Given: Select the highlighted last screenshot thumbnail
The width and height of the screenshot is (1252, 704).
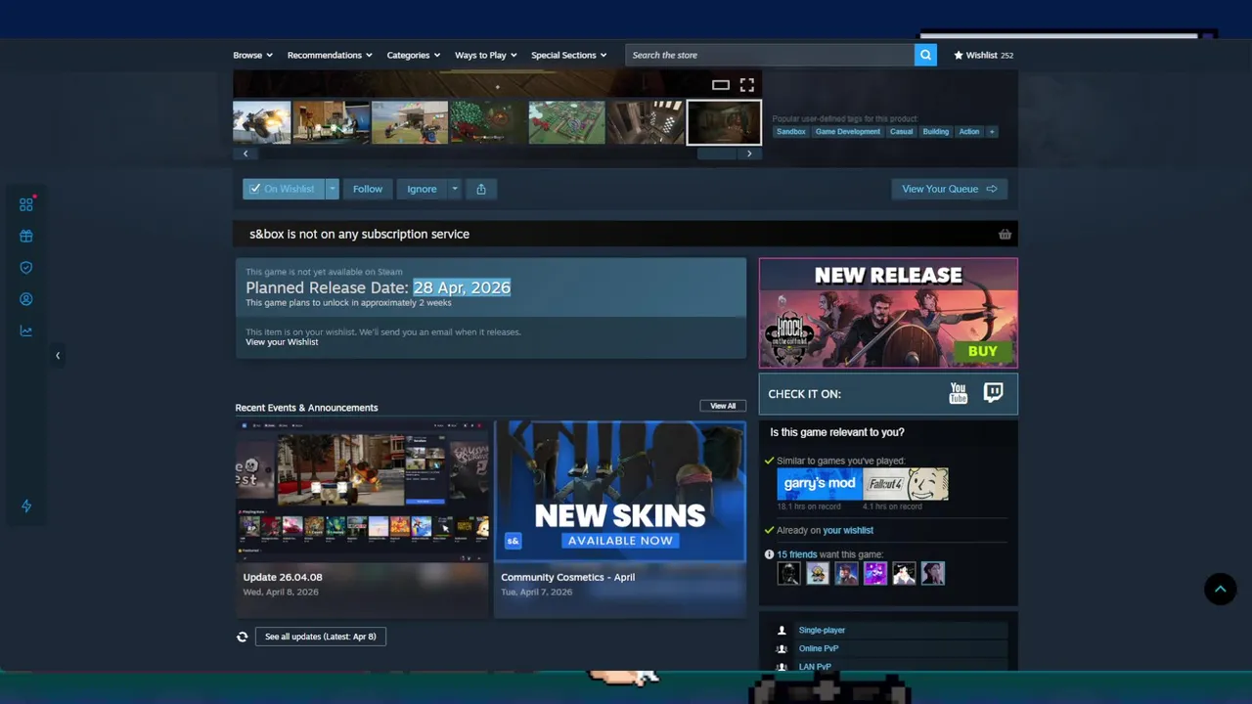Looking at the screenshot, I should tap(724, 122).
